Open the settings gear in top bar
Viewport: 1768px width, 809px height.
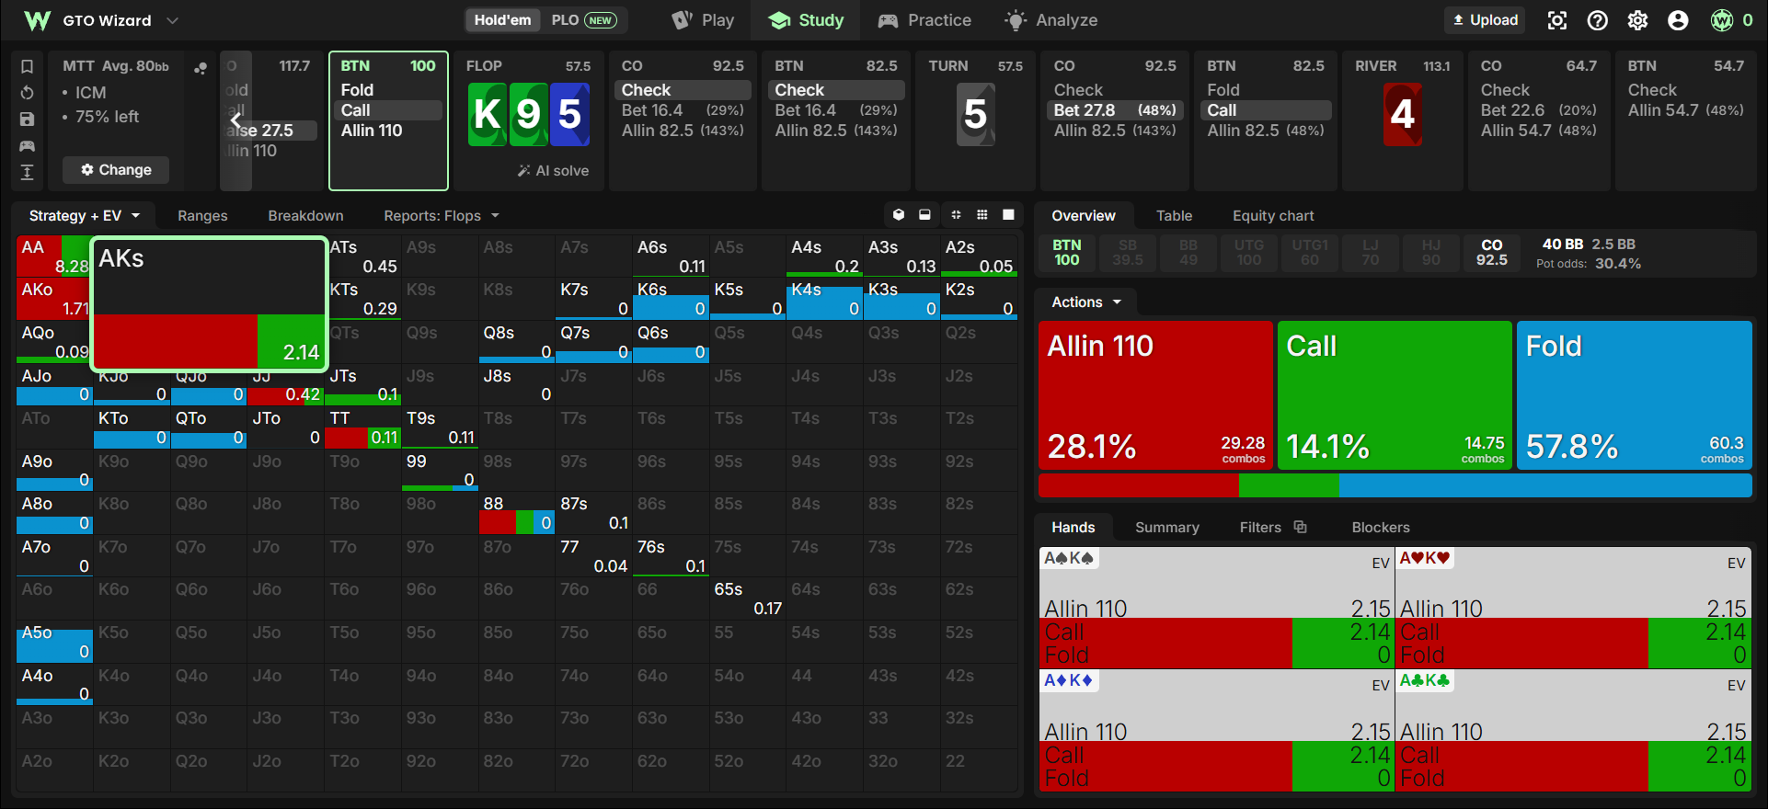pyautogui.click(x=1638, y=20)
